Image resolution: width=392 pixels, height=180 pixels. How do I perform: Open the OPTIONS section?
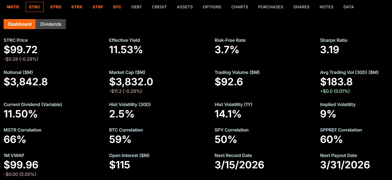(212, 7)
